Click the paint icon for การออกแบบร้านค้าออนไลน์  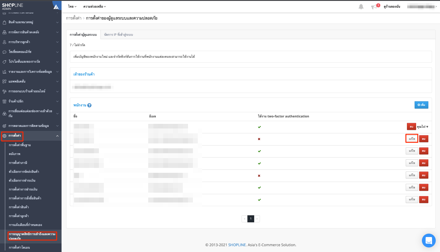pos(4,91)
